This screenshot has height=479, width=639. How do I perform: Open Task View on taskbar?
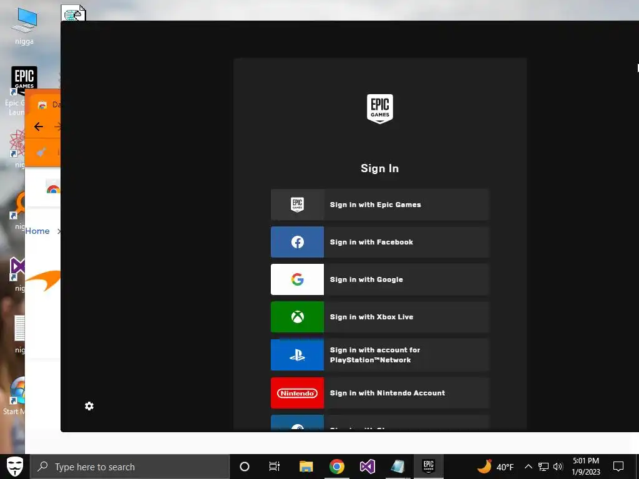[x=275, y=467]
